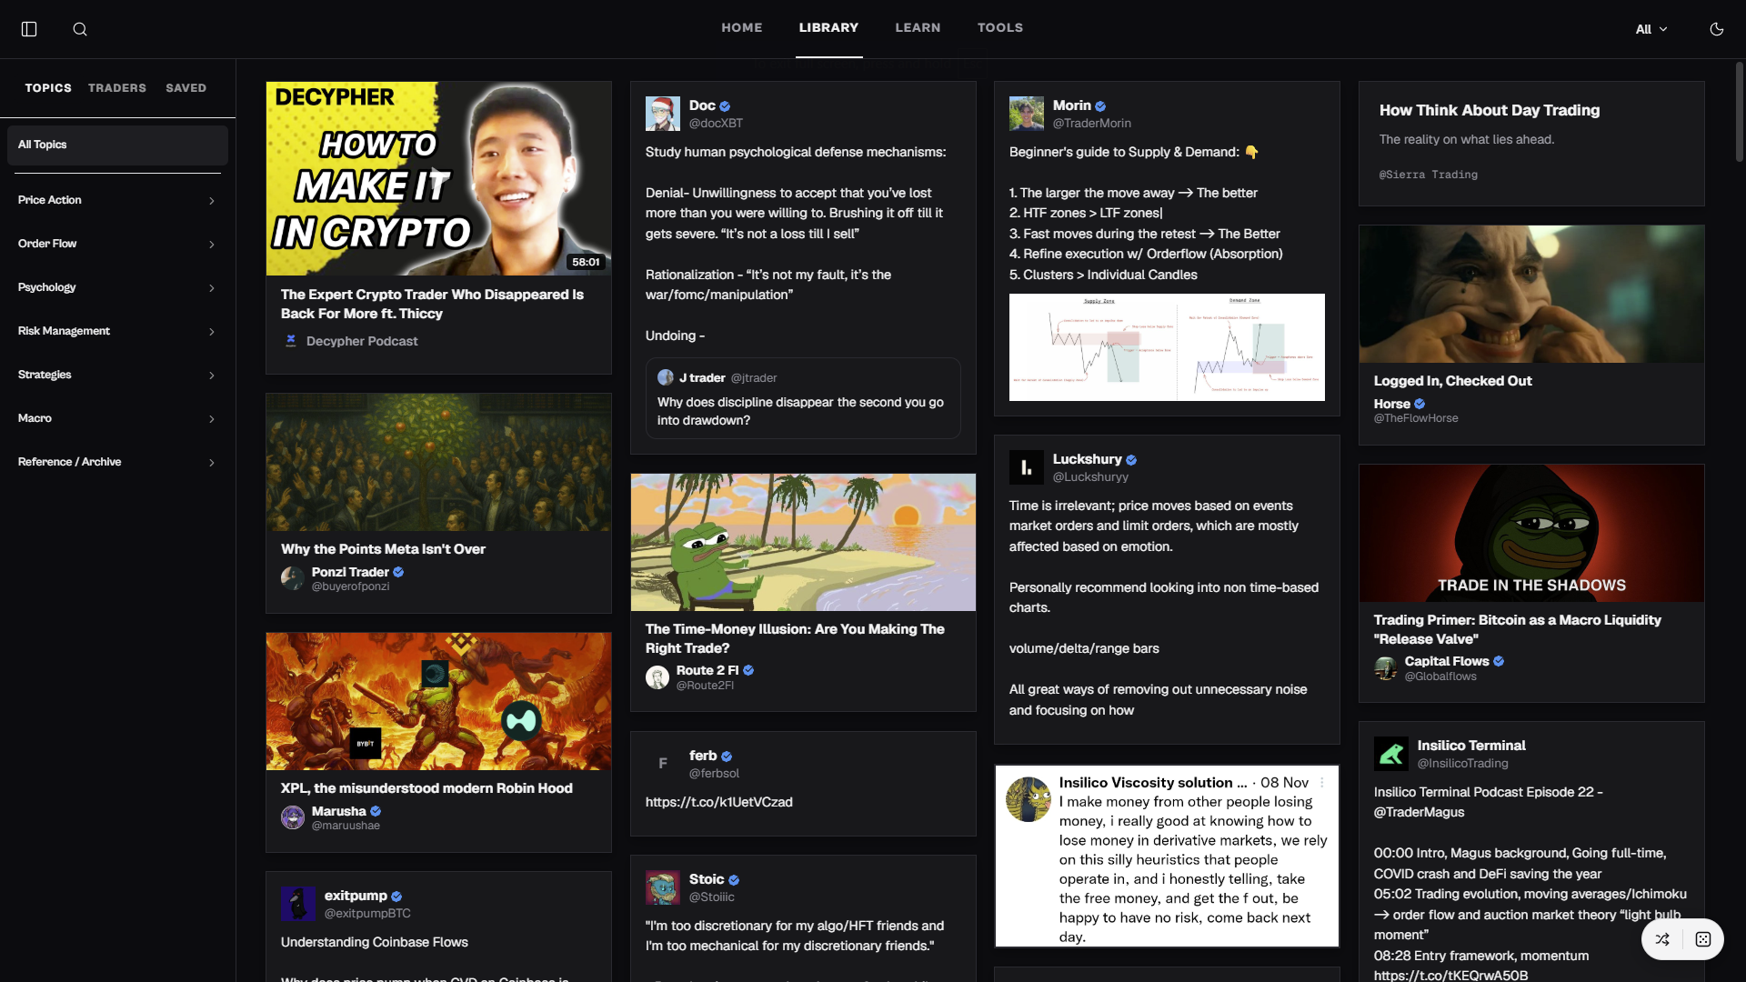Open the LEARN tab
The width and height of the screenshot is (1746, 982).
pyautogui.click(x=918, y=28)
